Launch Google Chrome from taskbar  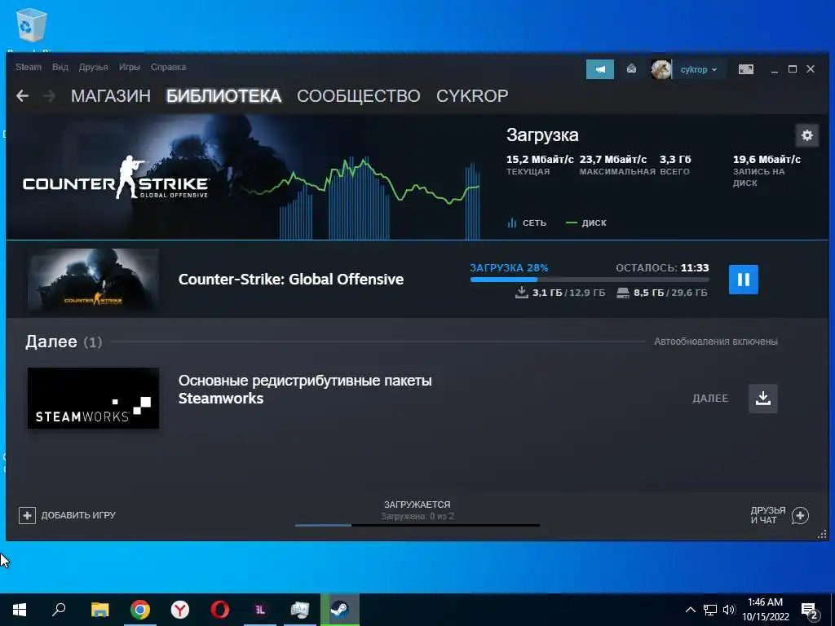(140, 610)
